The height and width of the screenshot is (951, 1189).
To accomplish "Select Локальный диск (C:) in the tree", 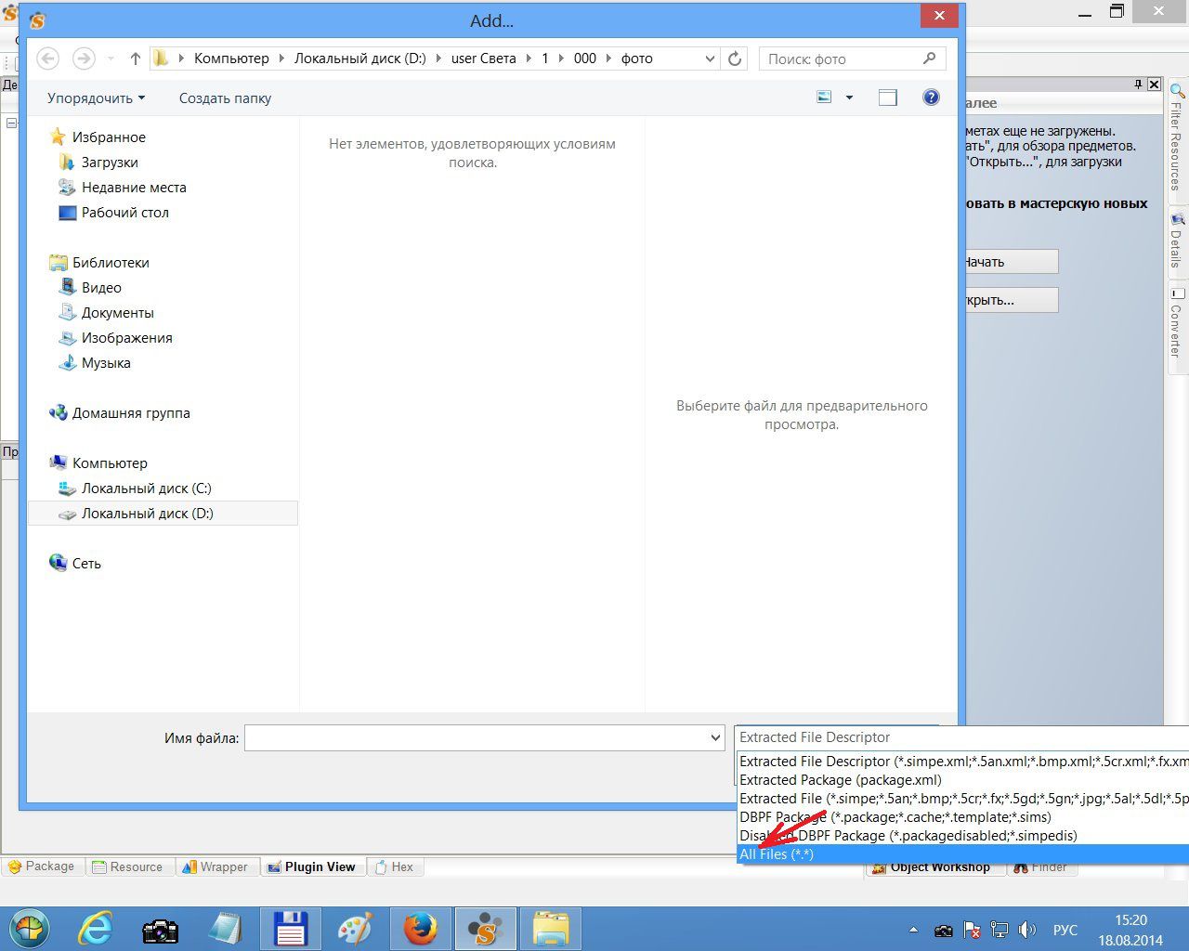I will (x=146, y=489).
